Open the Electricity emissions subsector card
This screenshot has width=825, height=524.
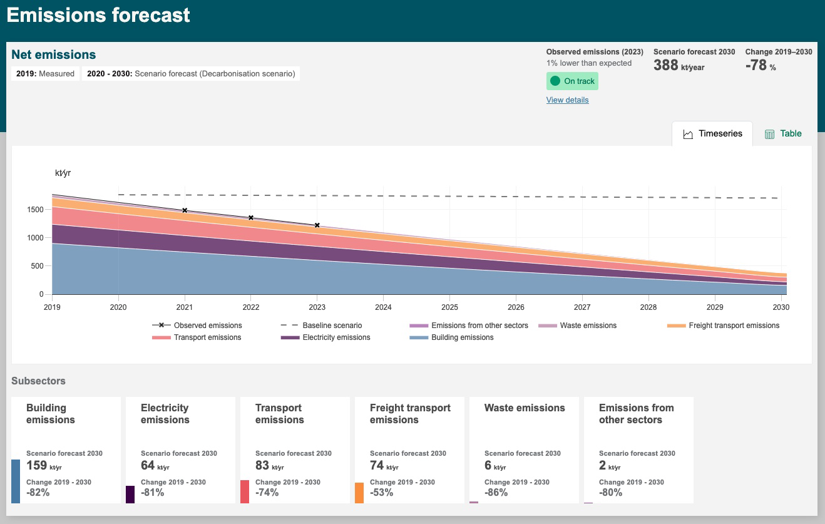180,450
